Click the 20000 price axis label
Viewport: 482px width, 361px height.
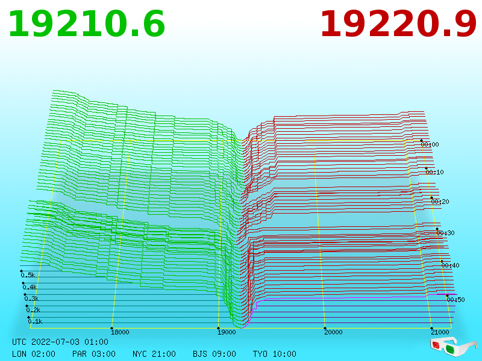pyautogui.click(x=333, y=332)
